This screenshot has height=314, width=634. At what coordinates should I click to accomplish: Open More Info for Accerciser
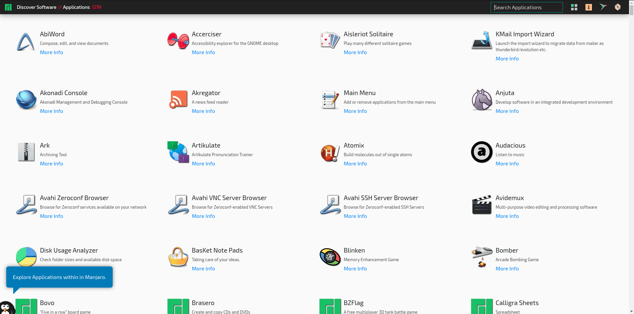204,52
